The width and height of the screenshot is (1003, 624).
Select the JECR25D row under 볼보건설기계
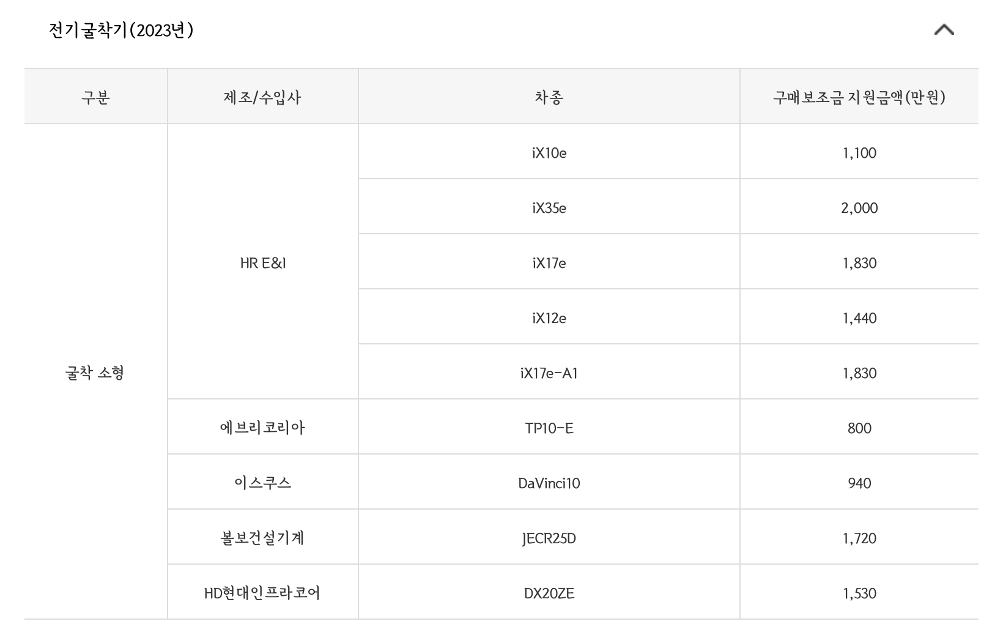point(549,537)
